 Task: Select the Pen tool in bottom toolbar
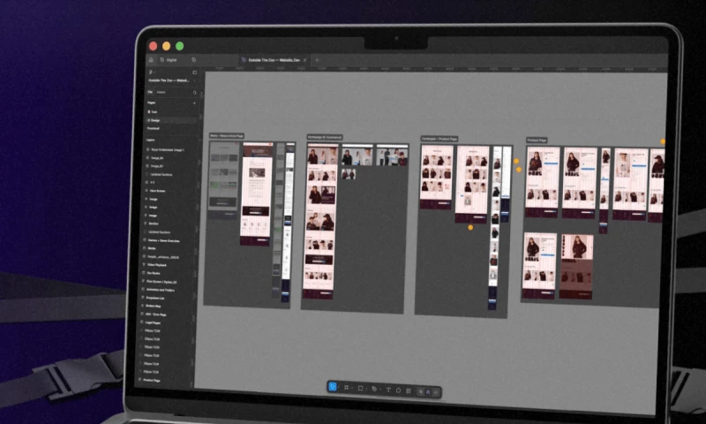pos(374,389)
